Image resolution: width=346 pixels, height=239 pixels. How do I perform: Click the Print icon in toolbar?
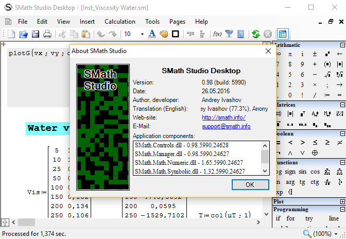point(47,34)
